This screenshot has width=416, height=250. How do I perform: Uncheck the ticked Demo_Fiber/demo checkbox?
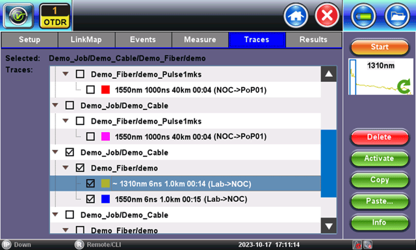[x=80, y=168]
